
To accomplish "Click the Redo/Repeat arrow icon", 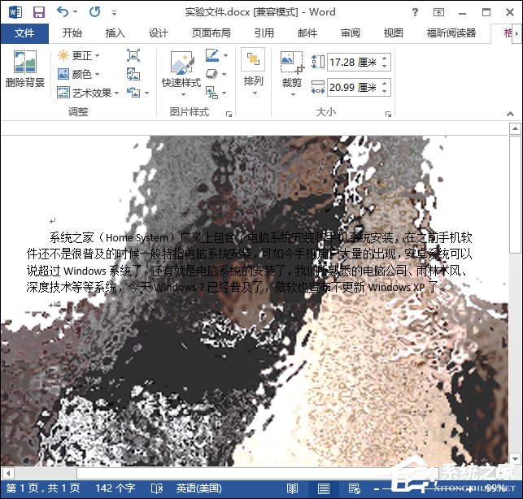I will tap(94, 13).
